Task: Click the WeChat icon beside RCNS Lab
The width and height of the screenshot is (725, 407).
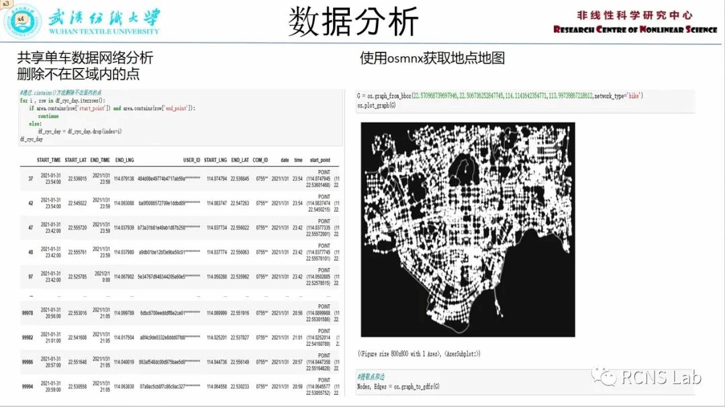Action: tap(609, 377)
